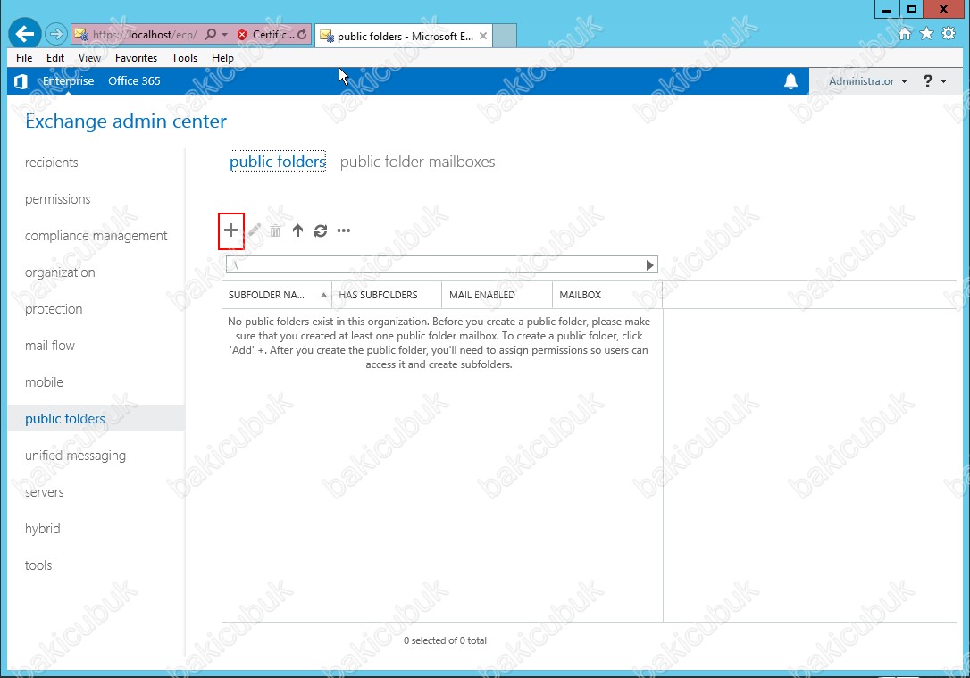Open the File menu
The height and width of the screenshot is (678, 970).
pos(24,57)
